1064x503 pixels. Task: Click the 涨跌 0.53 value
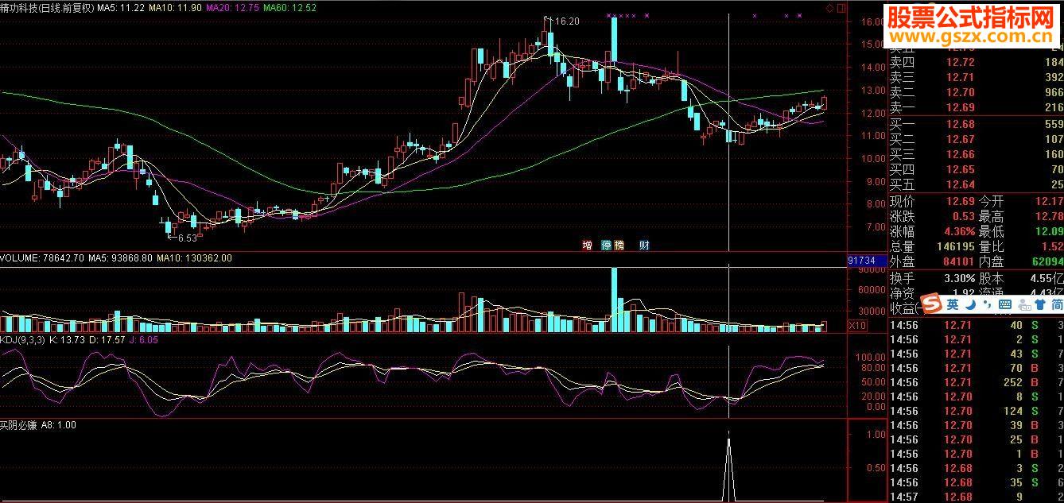click(x=963, y=216)
